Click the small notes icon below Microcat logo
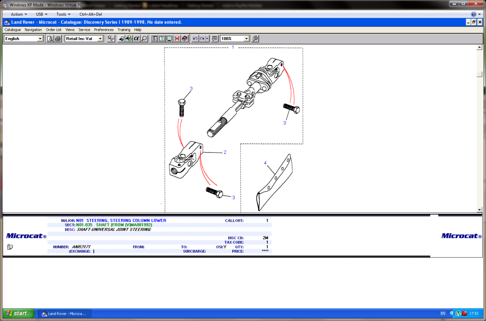This screenshot has height=321, width=486. 10,247
